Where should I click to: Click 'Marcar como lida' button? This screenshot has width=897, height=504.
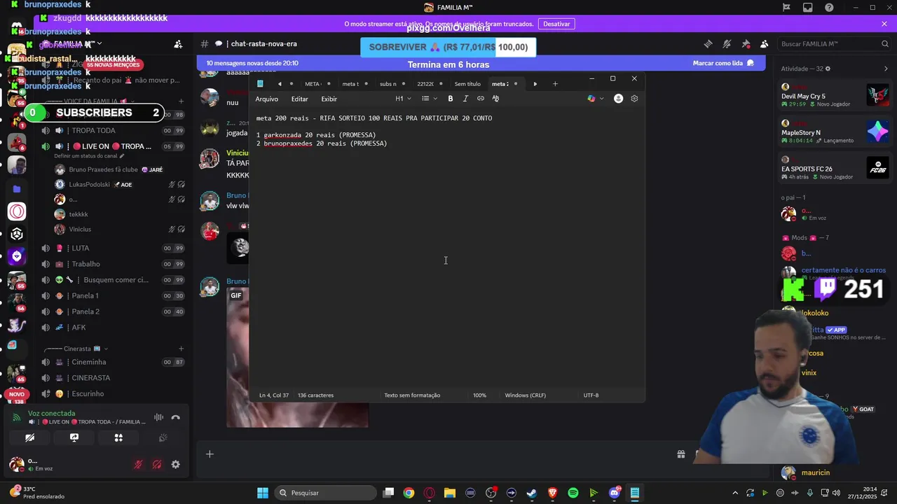pos(723,63)
